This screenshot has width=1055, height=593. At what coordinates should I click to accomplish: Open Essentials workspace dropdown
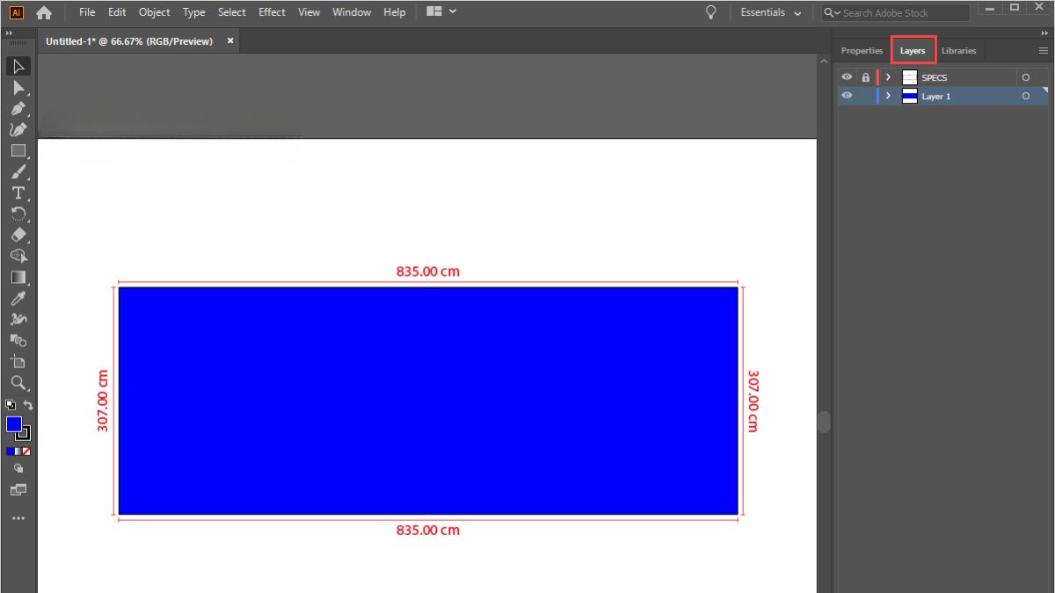pyautogui.click(x=771, y=12)
